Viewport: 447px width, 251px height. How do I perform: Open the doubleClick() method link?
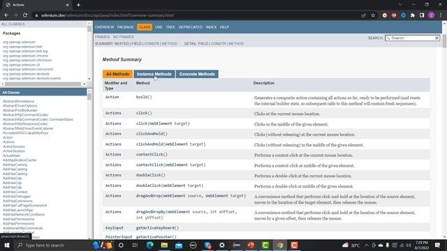151,175
